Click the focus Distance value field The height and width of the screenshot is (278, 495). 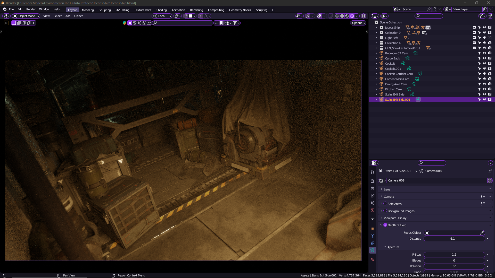(454, 239)
